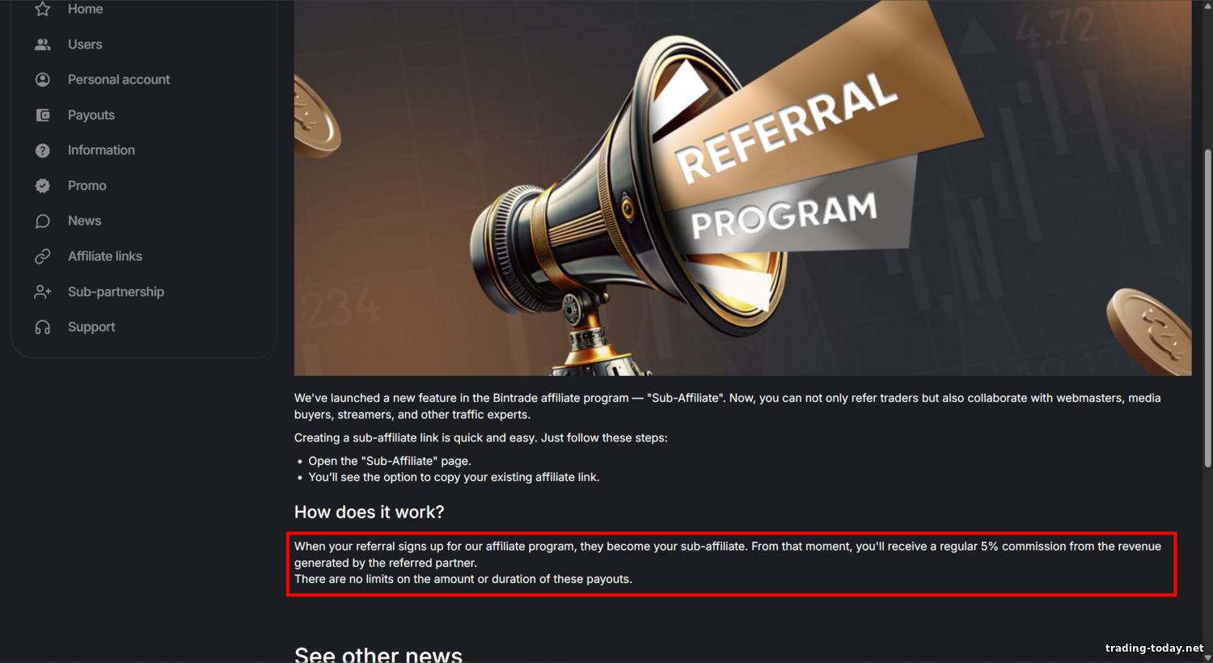Screen dimensions: 1213x663
Task: Go to the News section label
Action: [x=84, y=221]
